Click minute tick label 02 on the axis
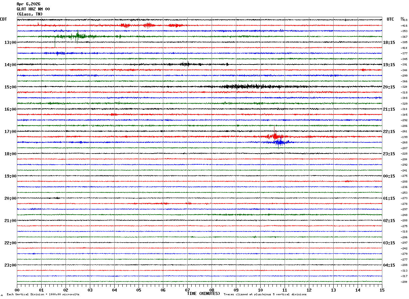 pos(66,290)
